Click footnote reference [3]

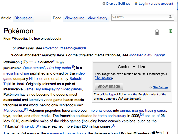[x=142, y=114]
